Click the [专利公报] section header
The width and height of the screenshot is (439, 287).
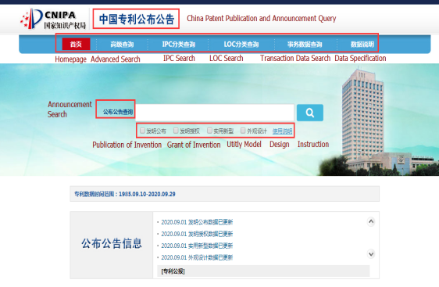[173, 271]
